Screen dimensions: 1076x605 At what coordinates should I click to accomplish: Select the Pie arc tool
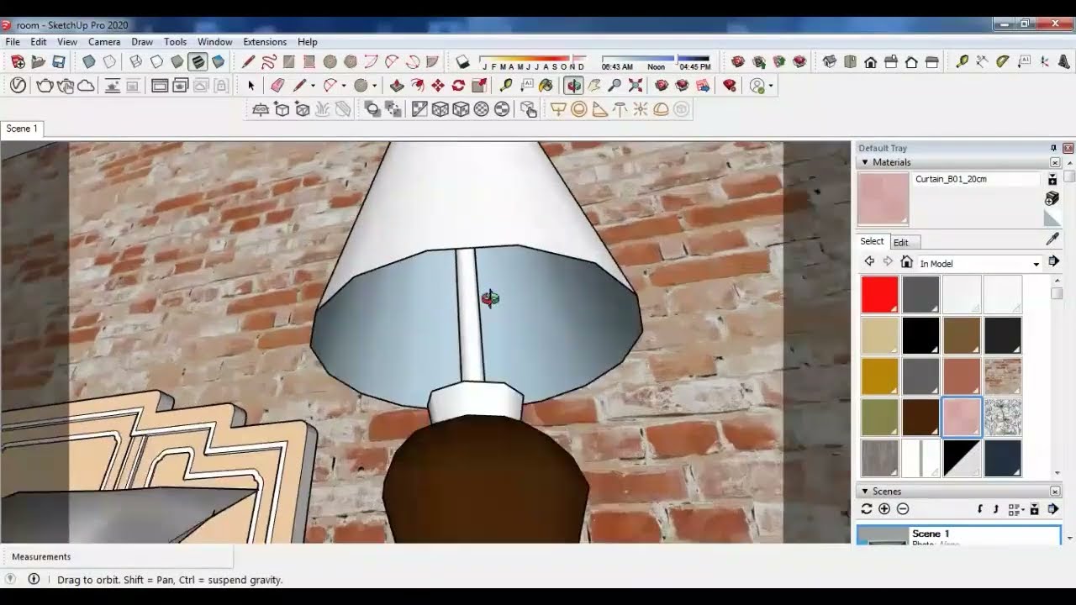click(432, 61)
